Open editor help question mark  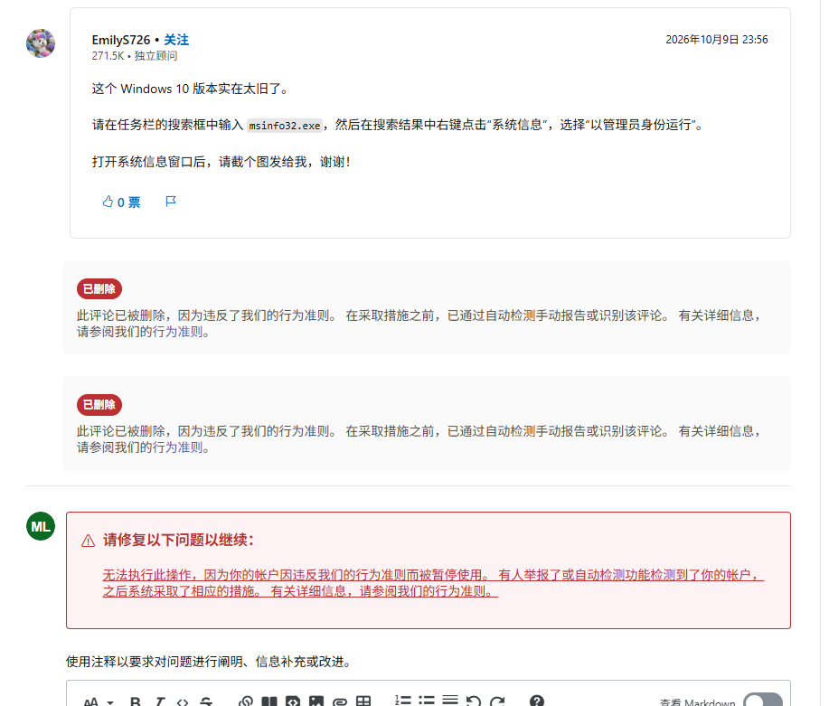tap(537, 701)
